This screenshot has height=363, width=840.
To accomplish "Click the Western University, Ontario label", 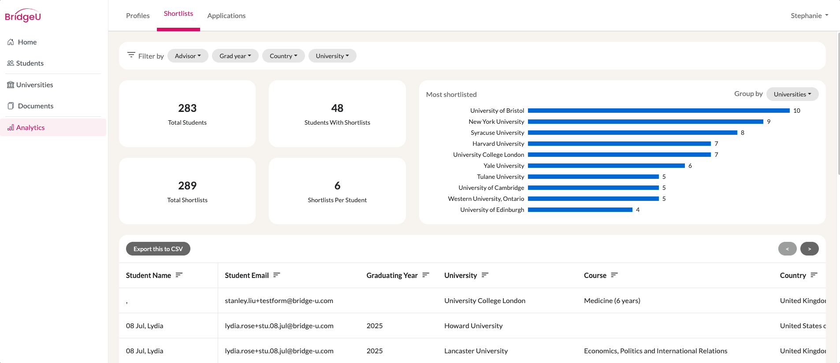I will (486, 199).
